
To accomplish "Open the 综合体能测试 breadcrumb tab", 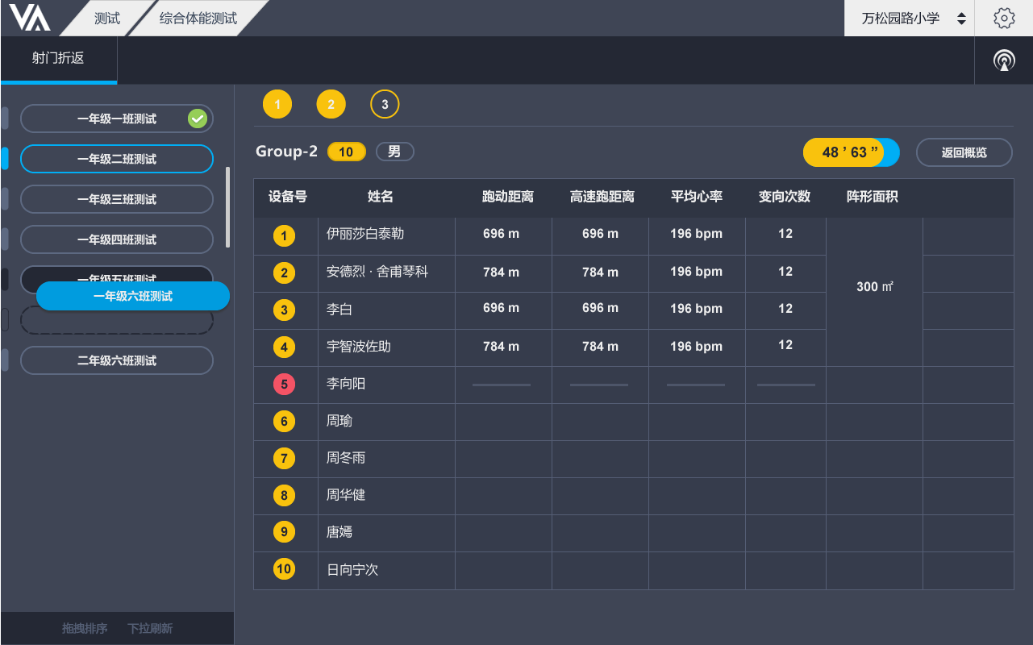I will point(198,18).
